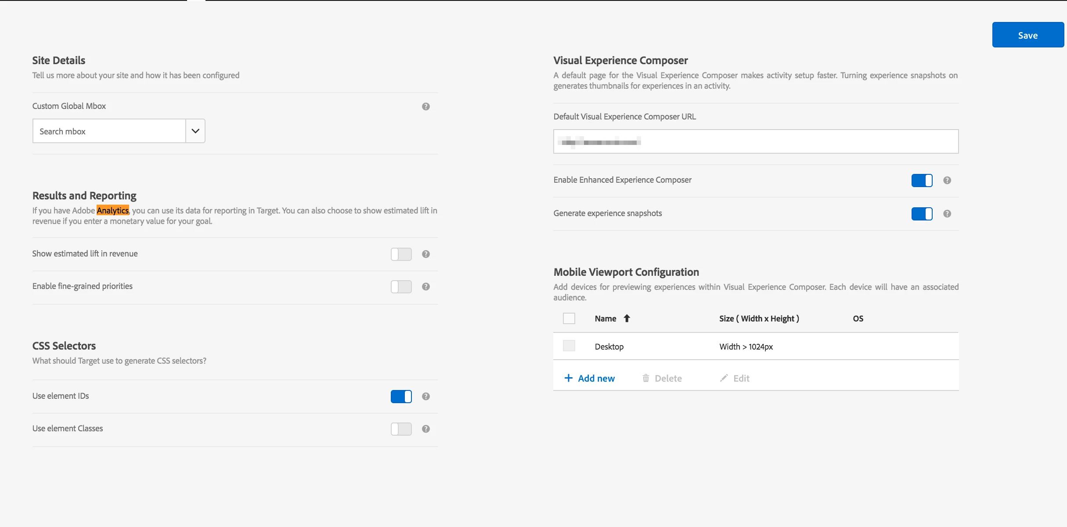Open help for Enable Enhanced Experience Composer
Viewport: 1067px width, 527px height.
(947, 180)
